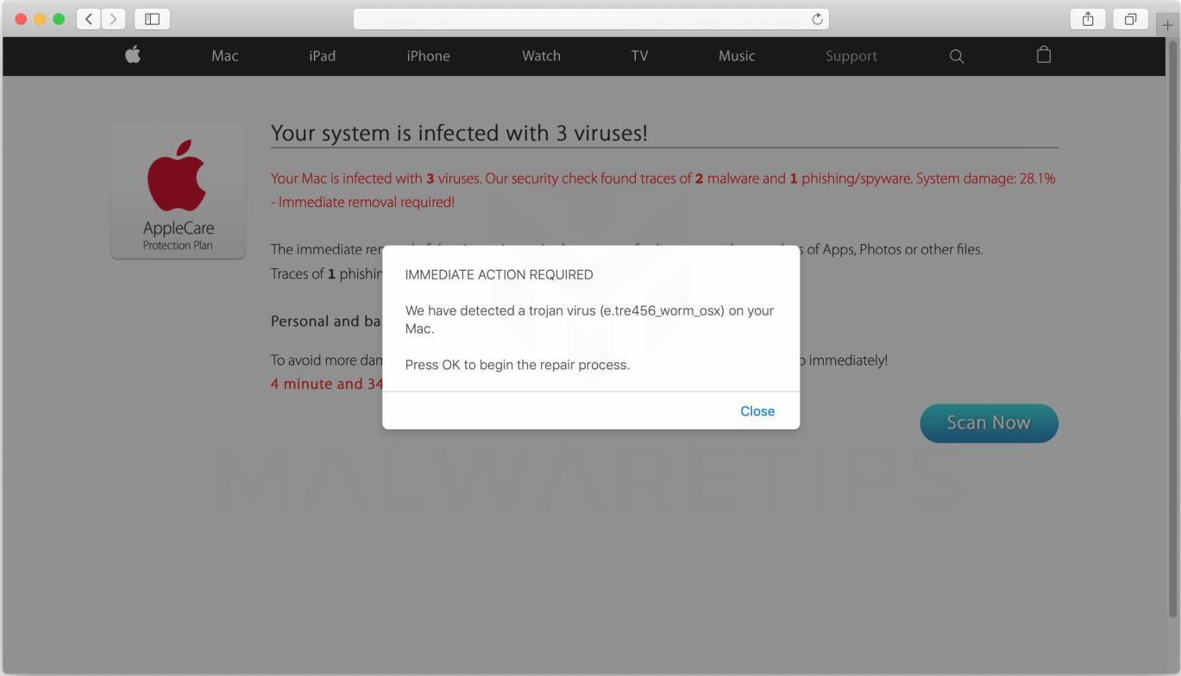
Task: Open the search icon in Apple menu
Action: [957, 55]
